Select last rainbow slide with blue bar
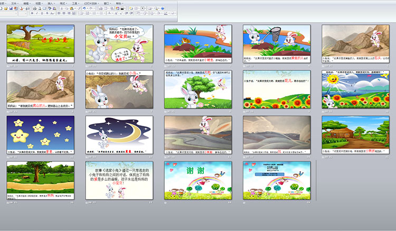This screenshot has height=231, width=396. point(277,180)
